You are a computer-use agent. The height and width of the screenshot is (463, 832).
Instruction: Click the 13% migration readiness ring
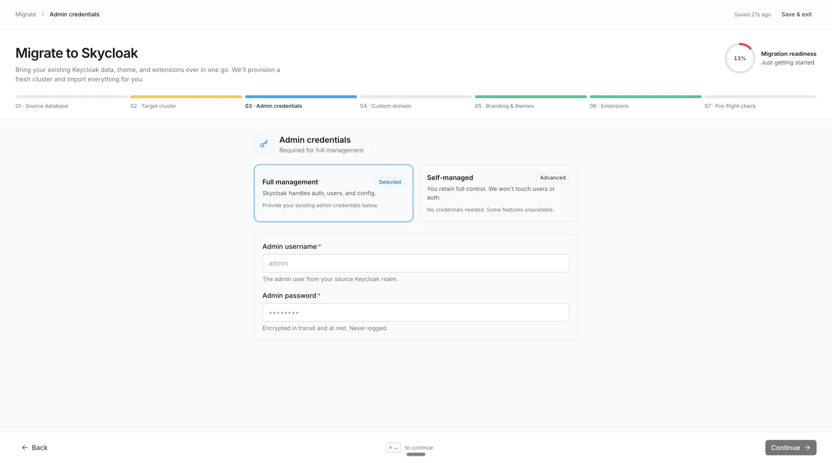click(739, 58)
